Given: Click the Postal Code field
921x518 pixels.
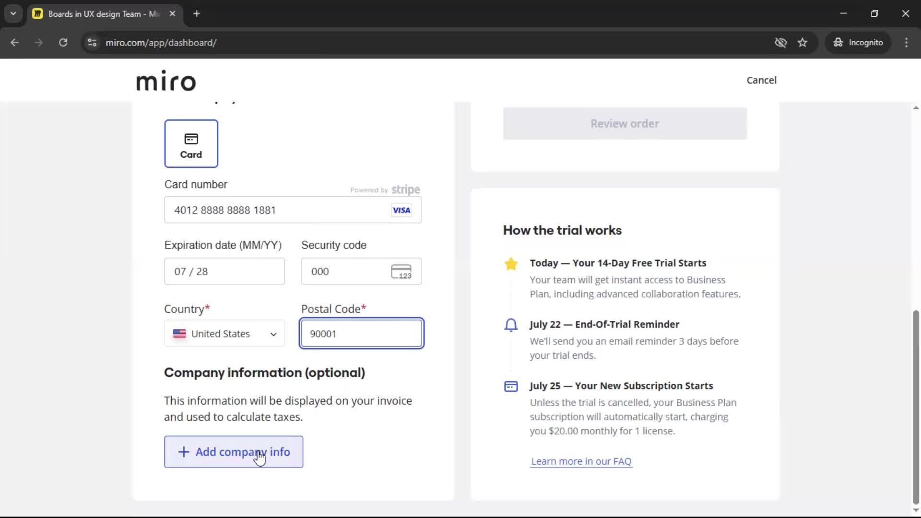Looking at the screenshot, I should pyautogui.click(x=362, y=334).
